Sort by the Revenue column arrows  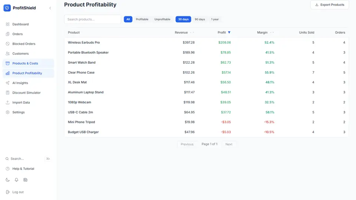[x=192, y=33]
